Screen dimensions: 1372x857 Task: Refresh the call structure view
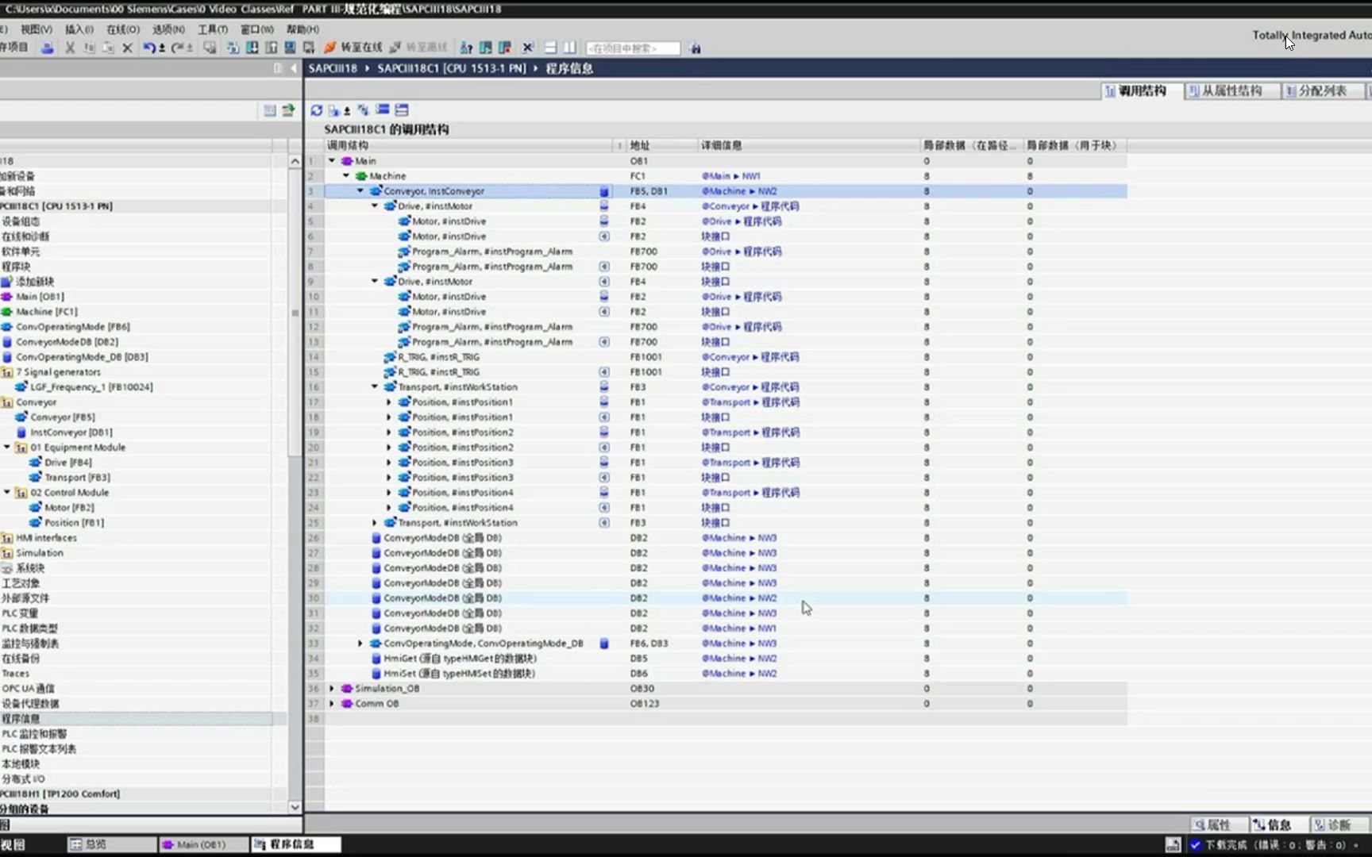[317, 110]
